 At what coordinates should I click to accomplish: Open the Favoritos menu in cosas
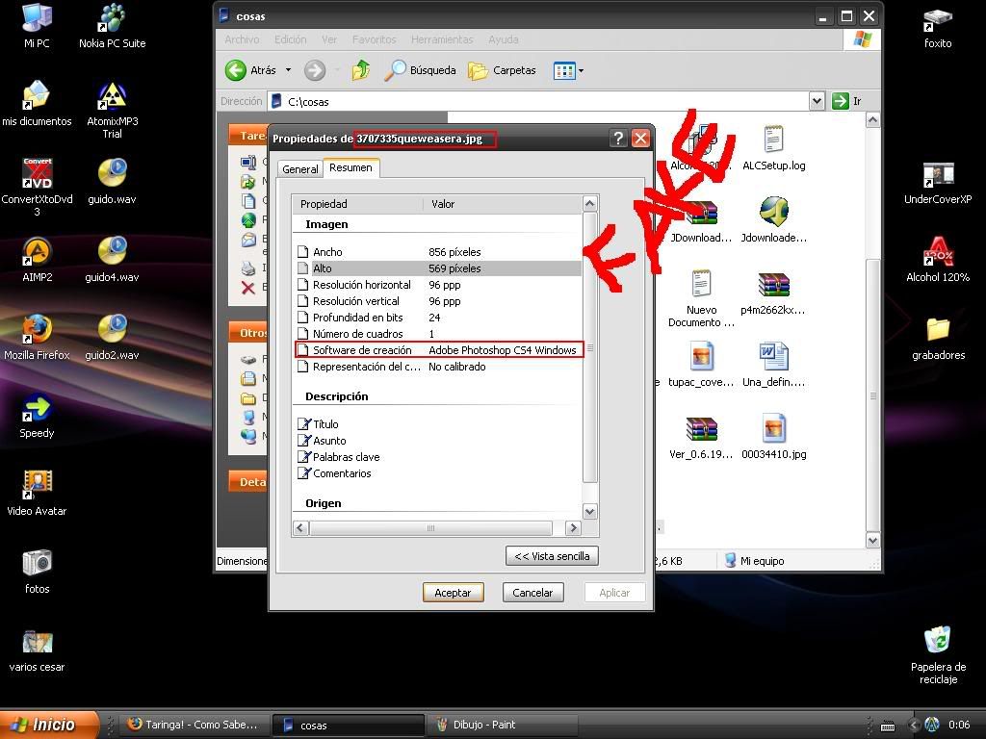pyautogui.click(x=375, y=39)
